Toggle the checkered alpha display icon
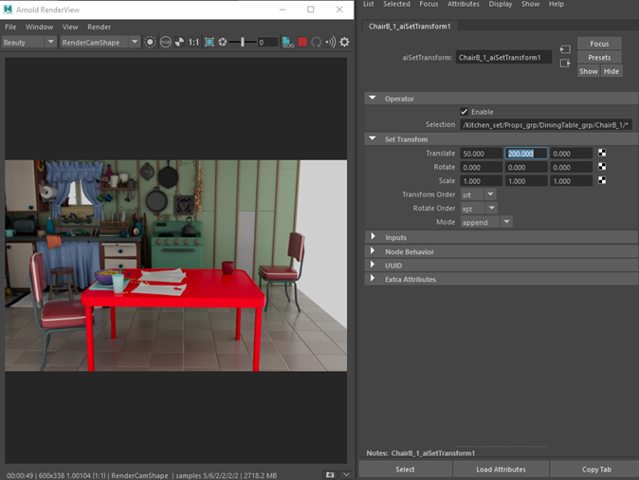 pos(179,42)
